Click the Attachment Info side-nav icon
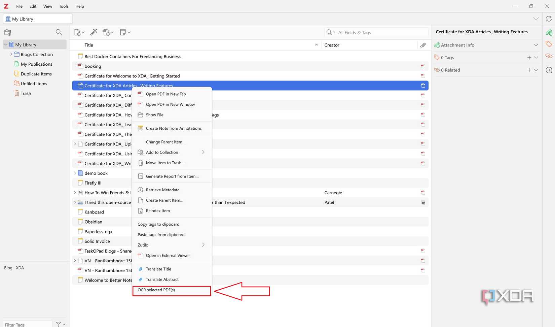Image resolution: width=555 pixels, height=327 pixels. (x=549, y=33)
